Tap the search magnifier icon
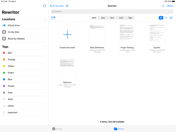 [x=53, y=12]
